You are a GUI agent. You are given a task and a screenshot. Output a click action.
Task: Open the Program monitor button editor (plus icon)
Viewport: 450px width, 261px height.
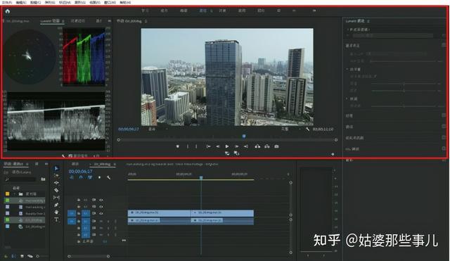tap(333, 154)
